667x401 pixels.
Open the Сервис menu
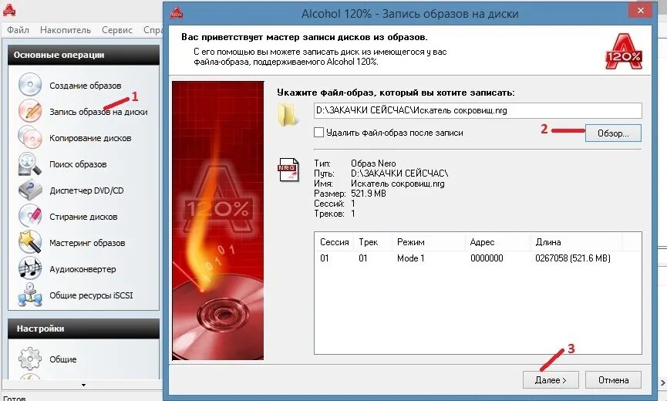coord(117,30)
